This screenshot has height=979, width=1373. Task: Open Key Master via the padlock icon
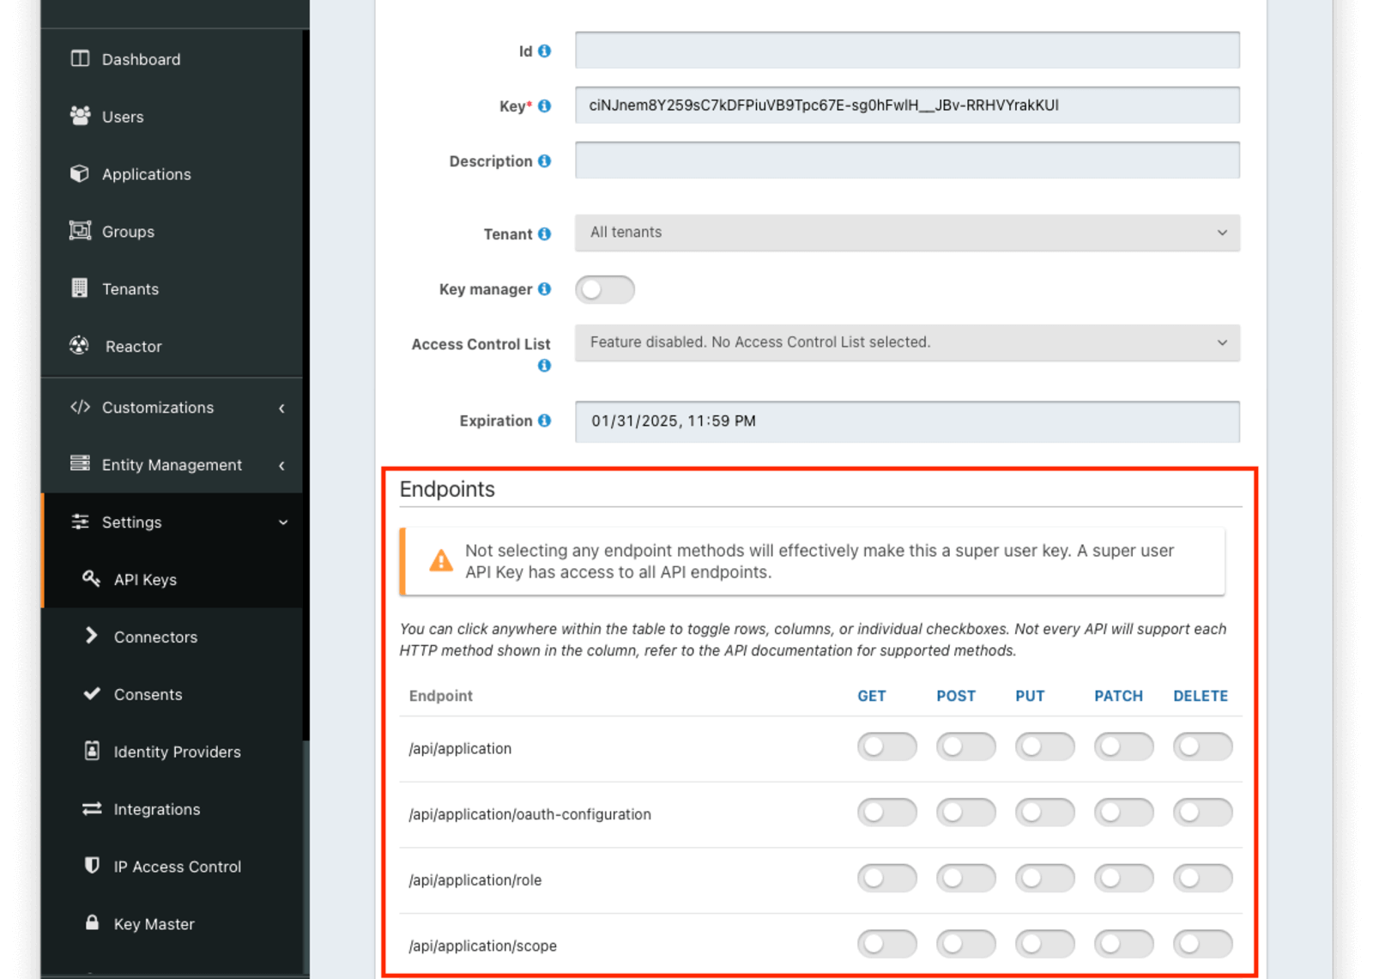pyautogui.click(x=92, y=923)
